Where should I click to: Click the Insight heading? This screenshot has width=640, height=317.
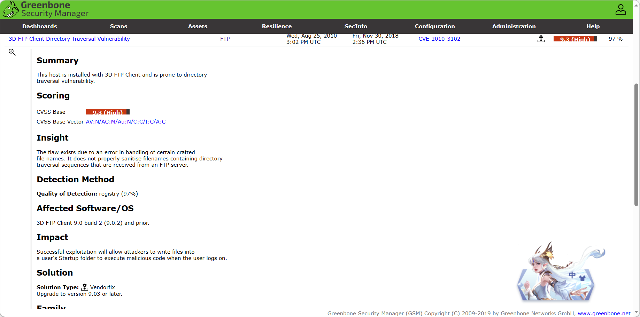(53, 138)
